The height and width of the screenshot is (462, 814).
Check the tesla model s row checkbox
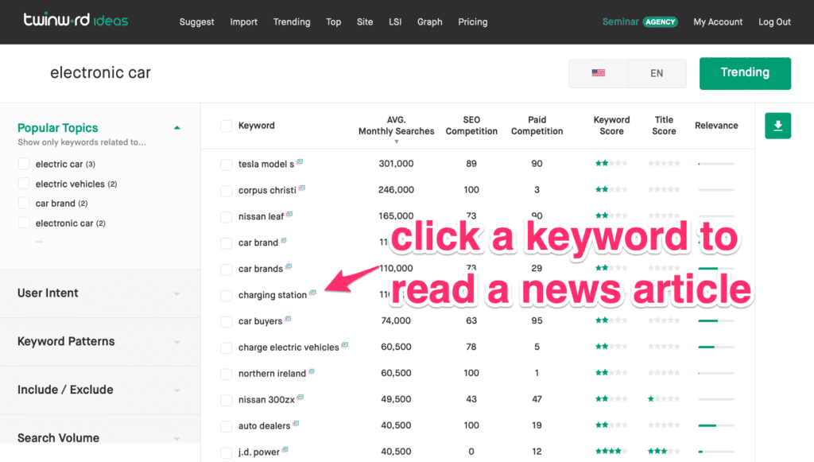[x=226, y=165]
